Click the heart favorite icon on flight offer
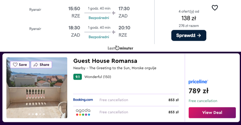 coord(215,8)
